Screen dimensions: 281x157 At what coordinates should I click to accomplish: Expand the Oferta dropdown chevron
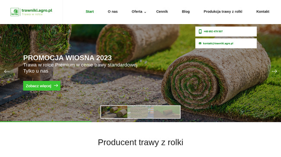[145, 12]
